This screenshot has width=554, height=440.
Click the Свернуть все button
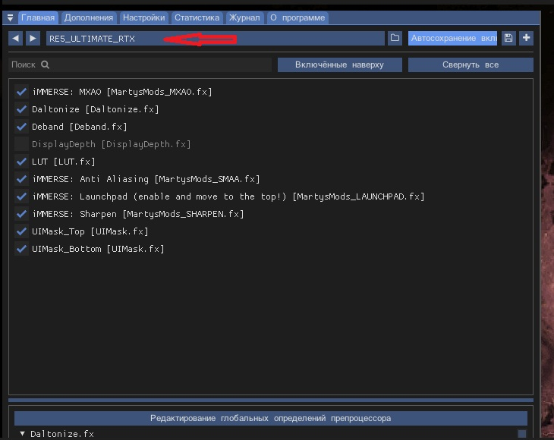tap(471, 65)
